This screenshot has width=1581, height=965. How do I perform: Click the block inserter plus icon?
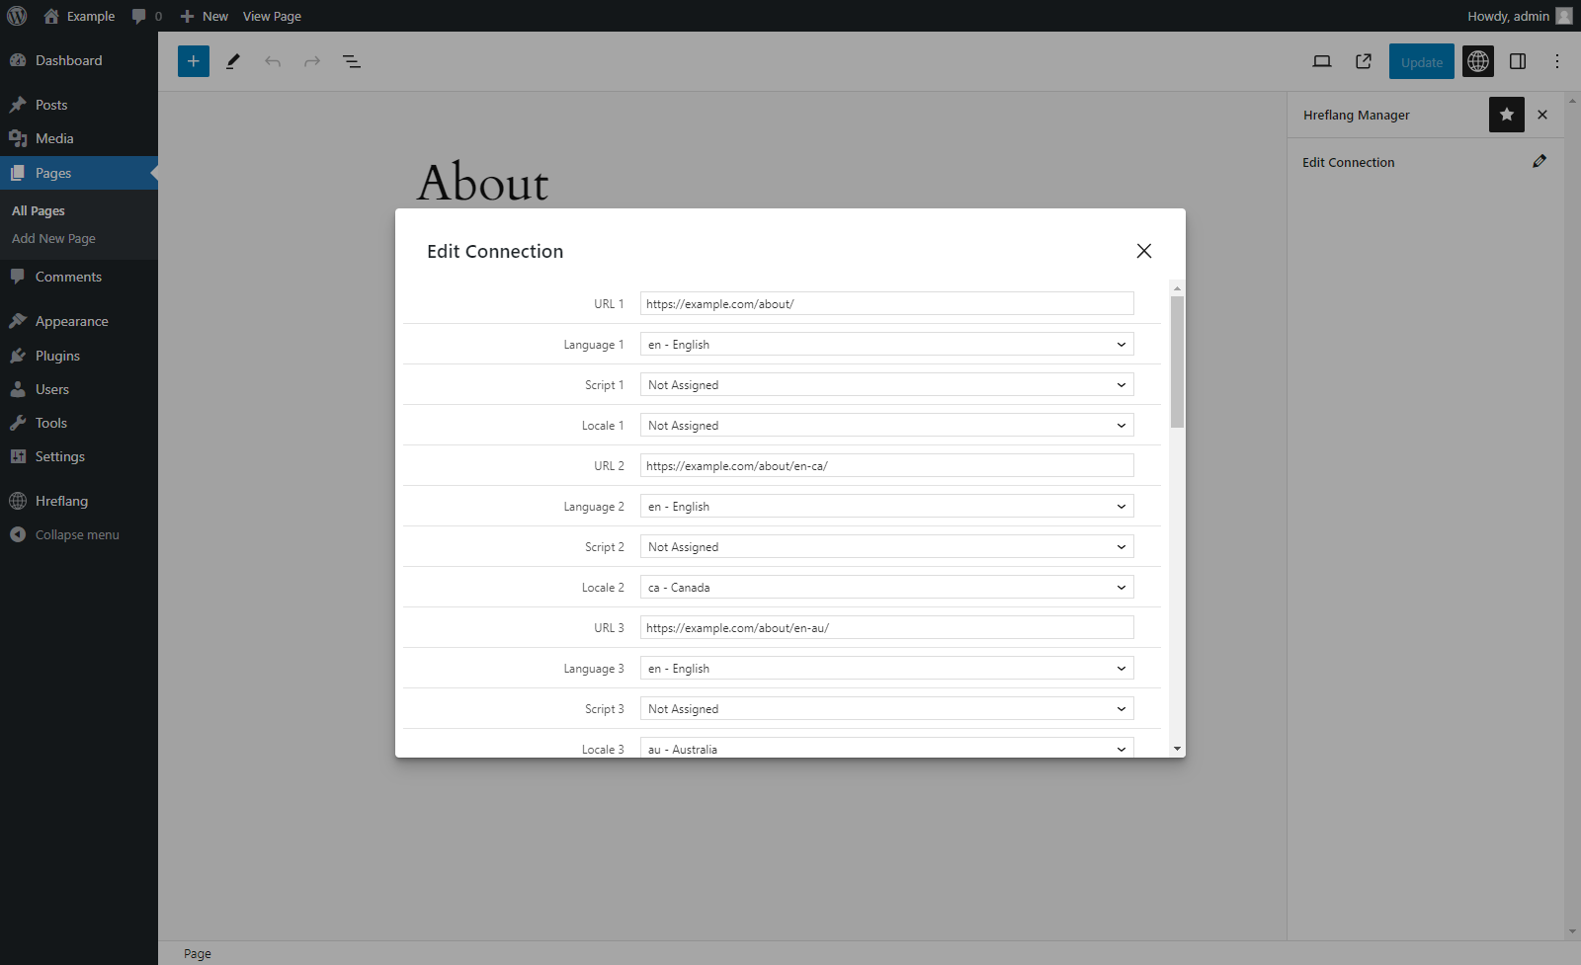tap(194, 61)
